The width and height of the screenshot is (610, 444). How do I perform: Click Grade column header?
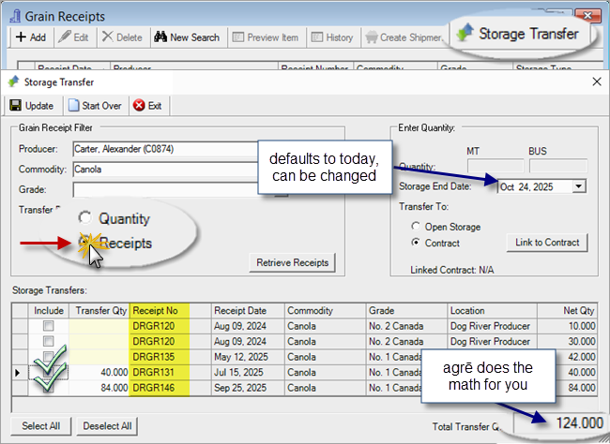point(406,311)
